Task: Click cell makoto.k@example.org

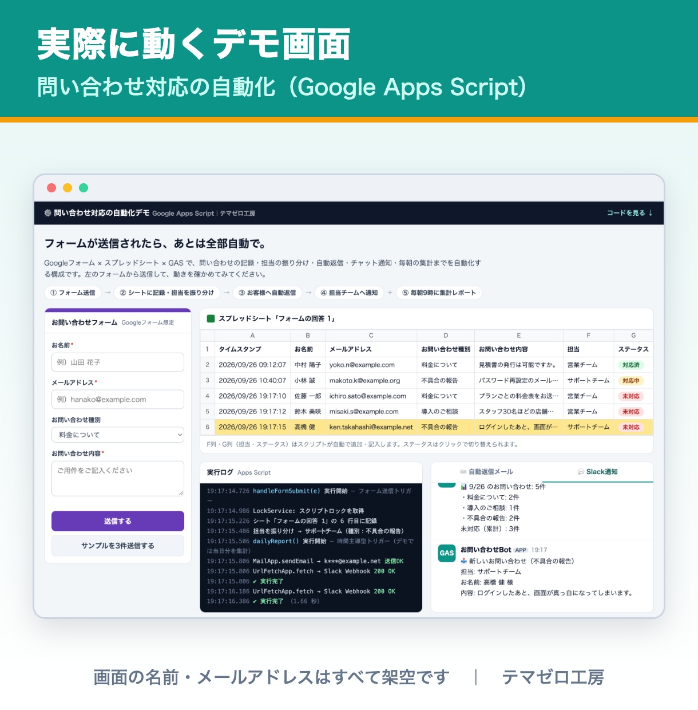Action: tap(371, 381)
